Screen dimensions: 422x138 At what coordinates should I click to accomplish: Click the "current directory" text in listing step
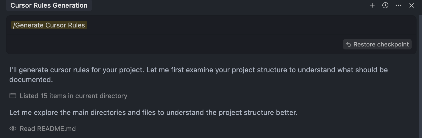point(101,96)
